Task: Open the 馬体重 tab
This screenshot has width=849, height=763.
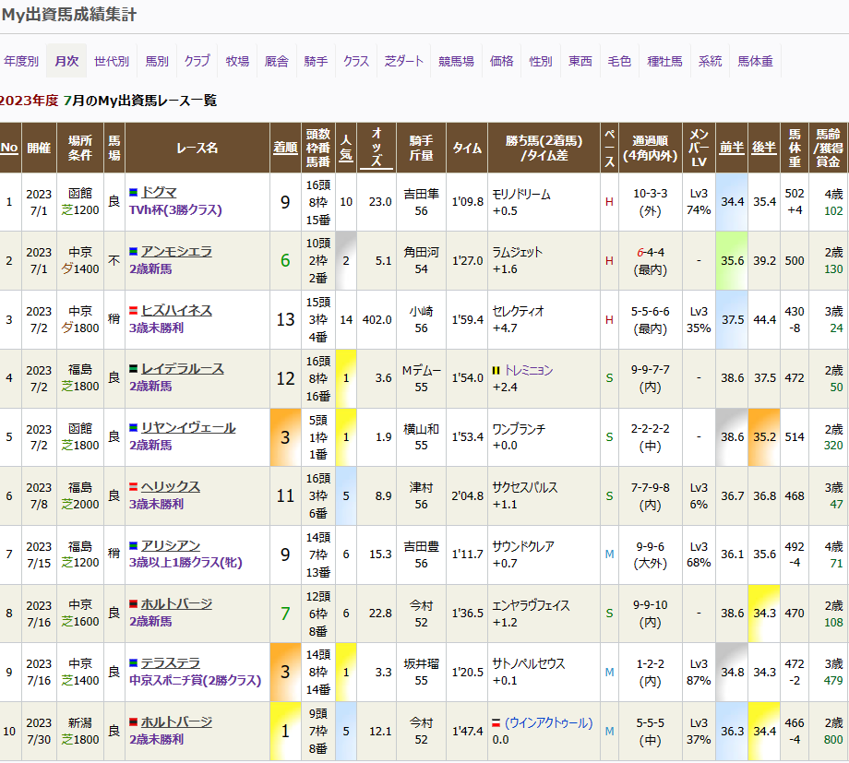Action: tap(755, 61)
